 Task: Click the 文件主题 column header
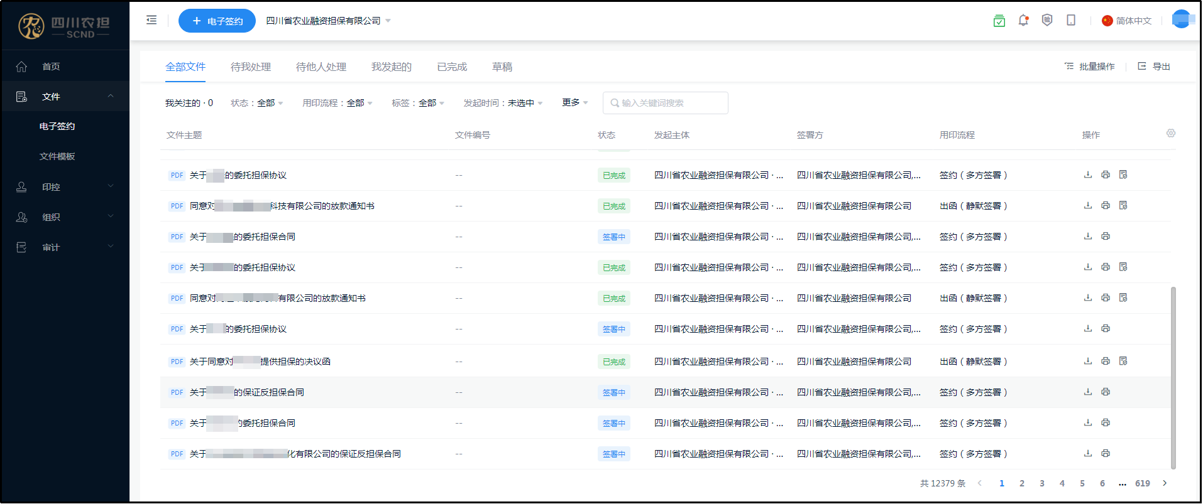[x=184, y=135]
